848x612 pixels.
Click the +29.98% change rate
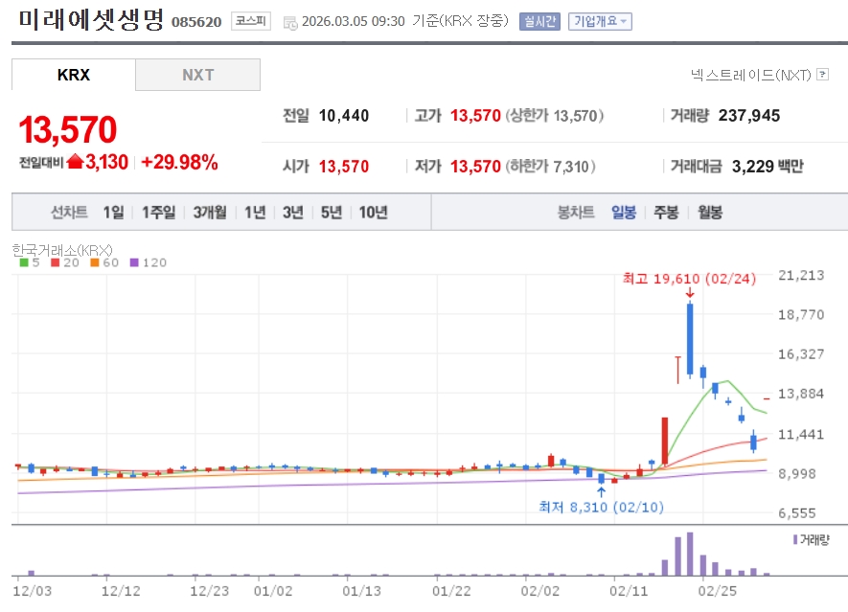(x=179, y=162)
